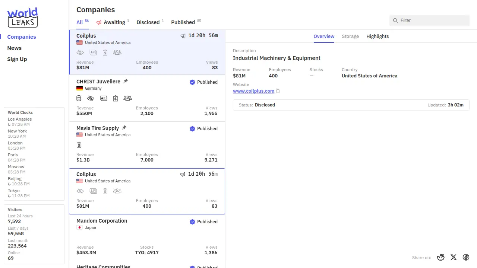Click the World Leaks logo
This screenshot has width=477, height=268.
(22, 17)
